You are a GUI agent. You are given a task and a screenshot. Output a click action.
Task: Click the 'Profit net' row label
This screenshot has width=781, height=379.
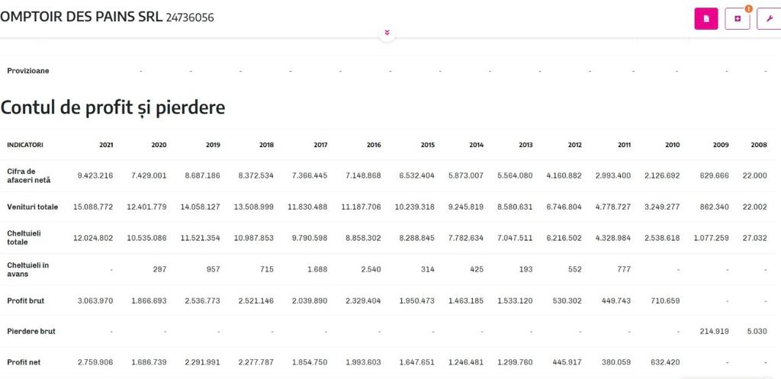tap(24, 362)
